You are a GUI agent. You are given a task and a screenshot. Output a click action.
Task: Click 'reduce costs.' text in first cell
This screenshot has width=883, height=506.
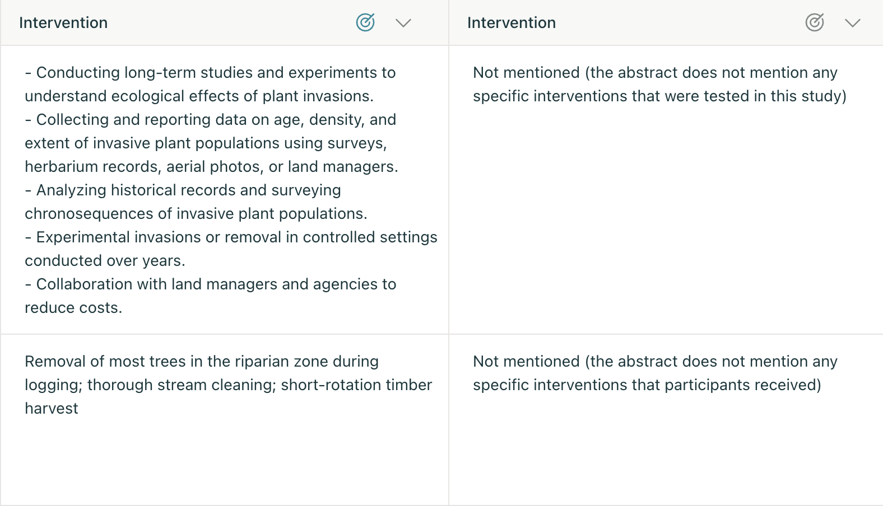[x=73, y=307]
